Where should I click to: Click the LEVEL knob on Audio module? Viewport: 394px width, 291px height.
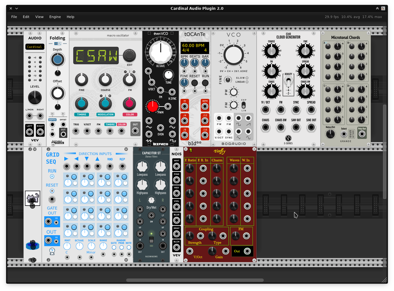[x=35, y=98]
